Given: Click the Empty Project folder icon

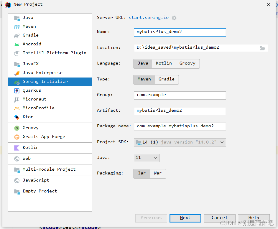Looking at the screenshot, I should pyautogui.click(x=17, y=192).
